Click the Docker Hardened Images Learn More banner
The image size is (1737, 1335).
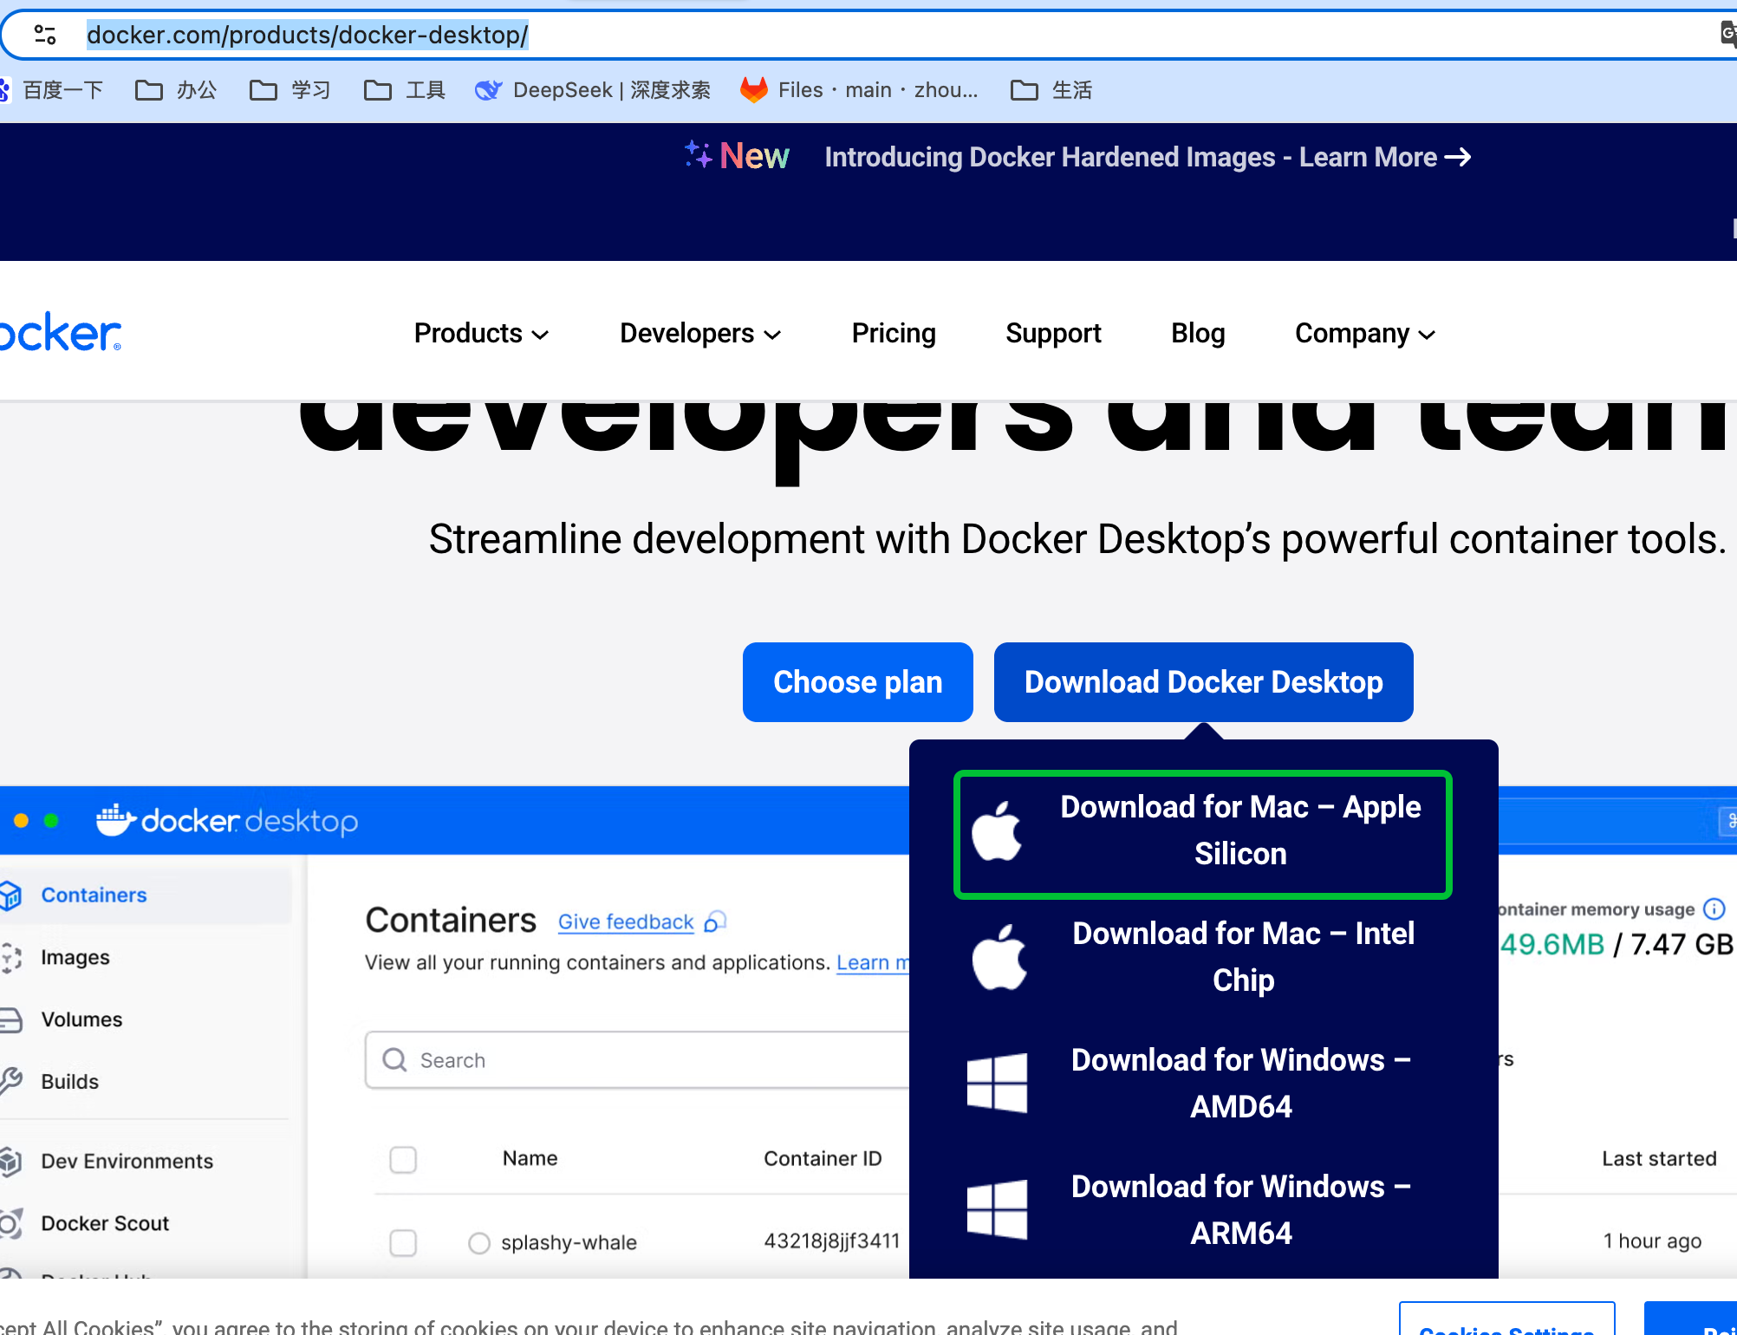(x=1148, y=157)
